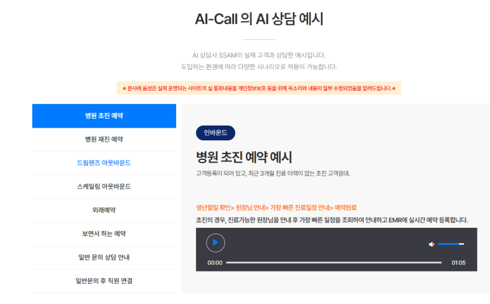Select the 외래예약 tab
The height and width of the screenshot is (304, 490).
point(104,210)
